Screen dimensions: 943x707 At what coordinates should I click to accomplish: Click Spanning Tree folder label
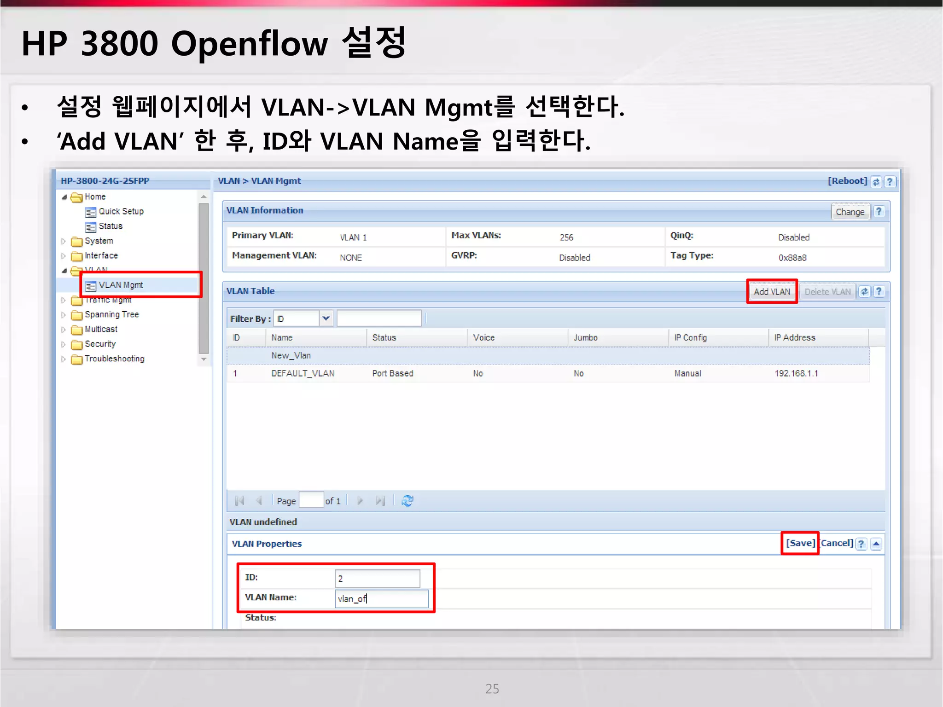[112, 314]
